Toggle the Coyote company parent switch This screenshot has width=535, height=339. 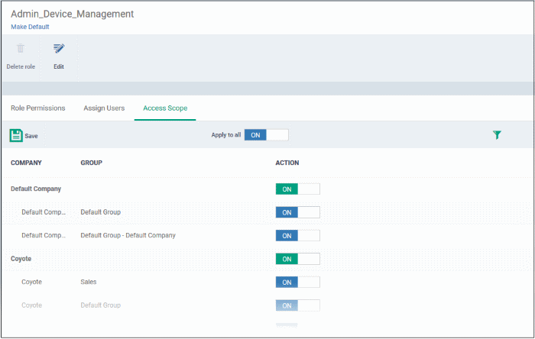[297, 259]
